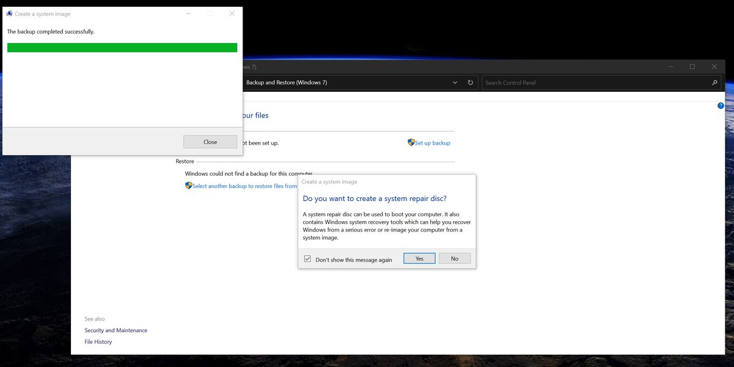This screenshot has width=734, height=367.
Task: Click "Do you want to create a system repair disc?" heading
Action: [x=375, y=199]
